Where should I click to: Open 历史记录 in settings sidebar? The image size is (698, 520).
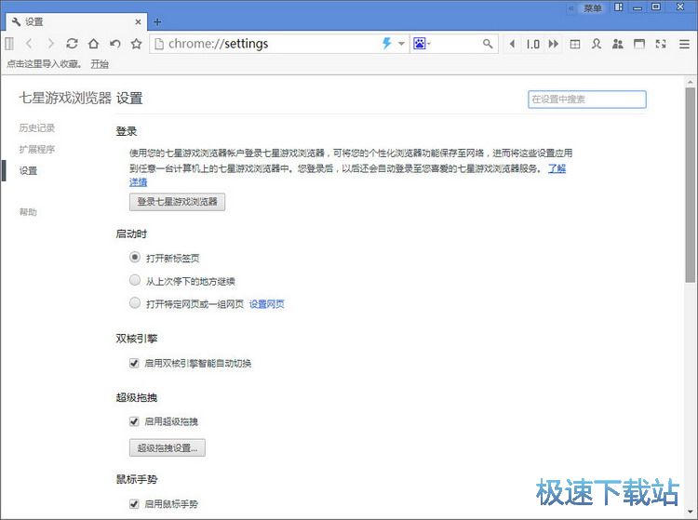point(37,128)
